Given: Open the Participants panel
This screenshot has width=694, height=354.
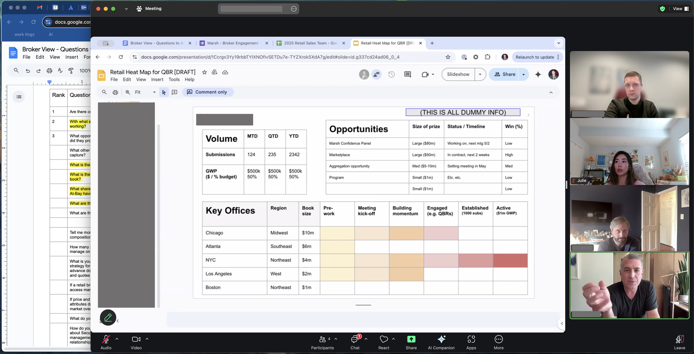Looking at the screenshot, I should point(322,340).
